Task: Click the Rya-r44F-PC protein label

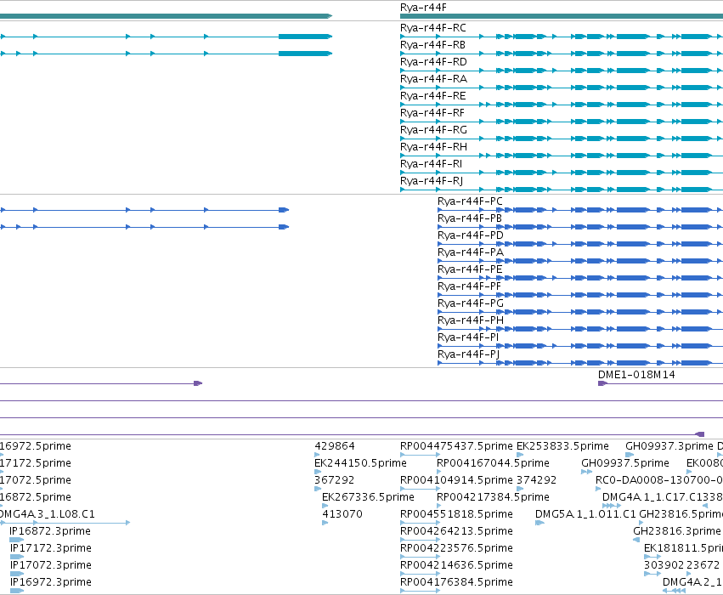Action: [470, 201]
